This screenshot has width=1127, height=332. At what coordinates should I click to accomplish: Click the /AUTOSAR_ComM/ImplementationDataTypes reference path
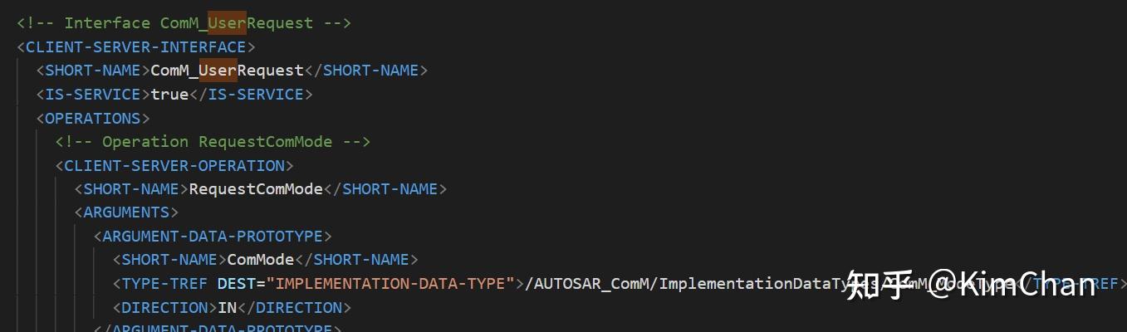[x=681, y=284]
